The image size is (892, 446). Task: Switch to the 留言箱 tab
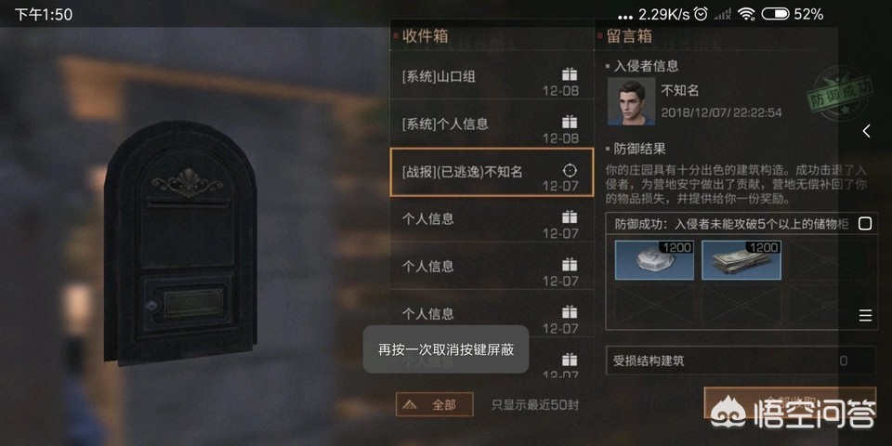pos(629,36)
